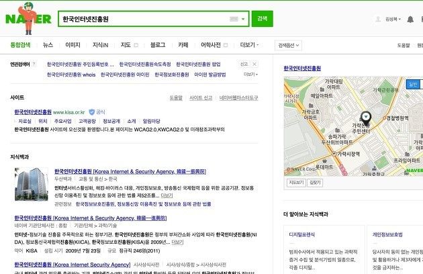The width and height of the screenshot is (423, 274).
Task: Open the 네이버 기관단체사전 encyclopedia entry title
Action: coord(91,218)
